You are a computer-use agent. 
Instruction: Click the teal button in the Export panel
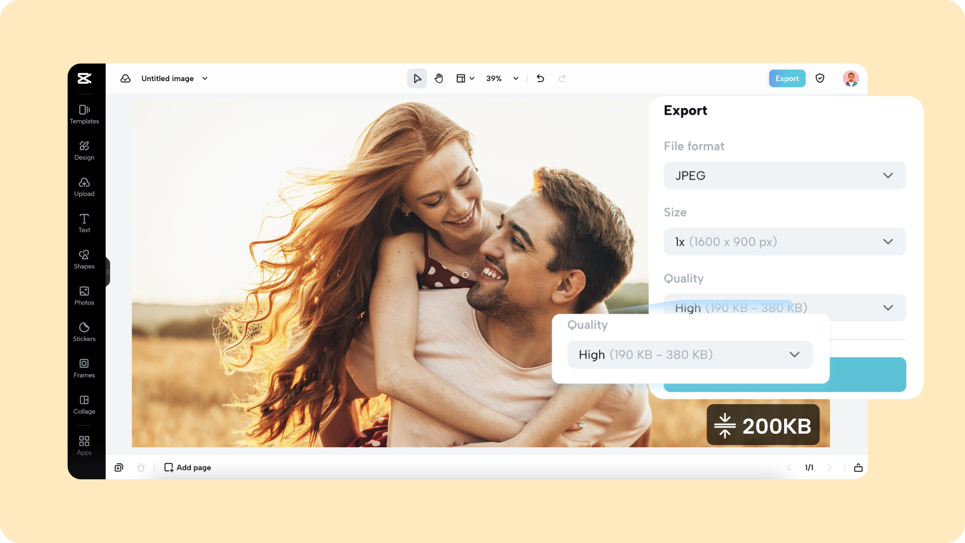[867, 374]
